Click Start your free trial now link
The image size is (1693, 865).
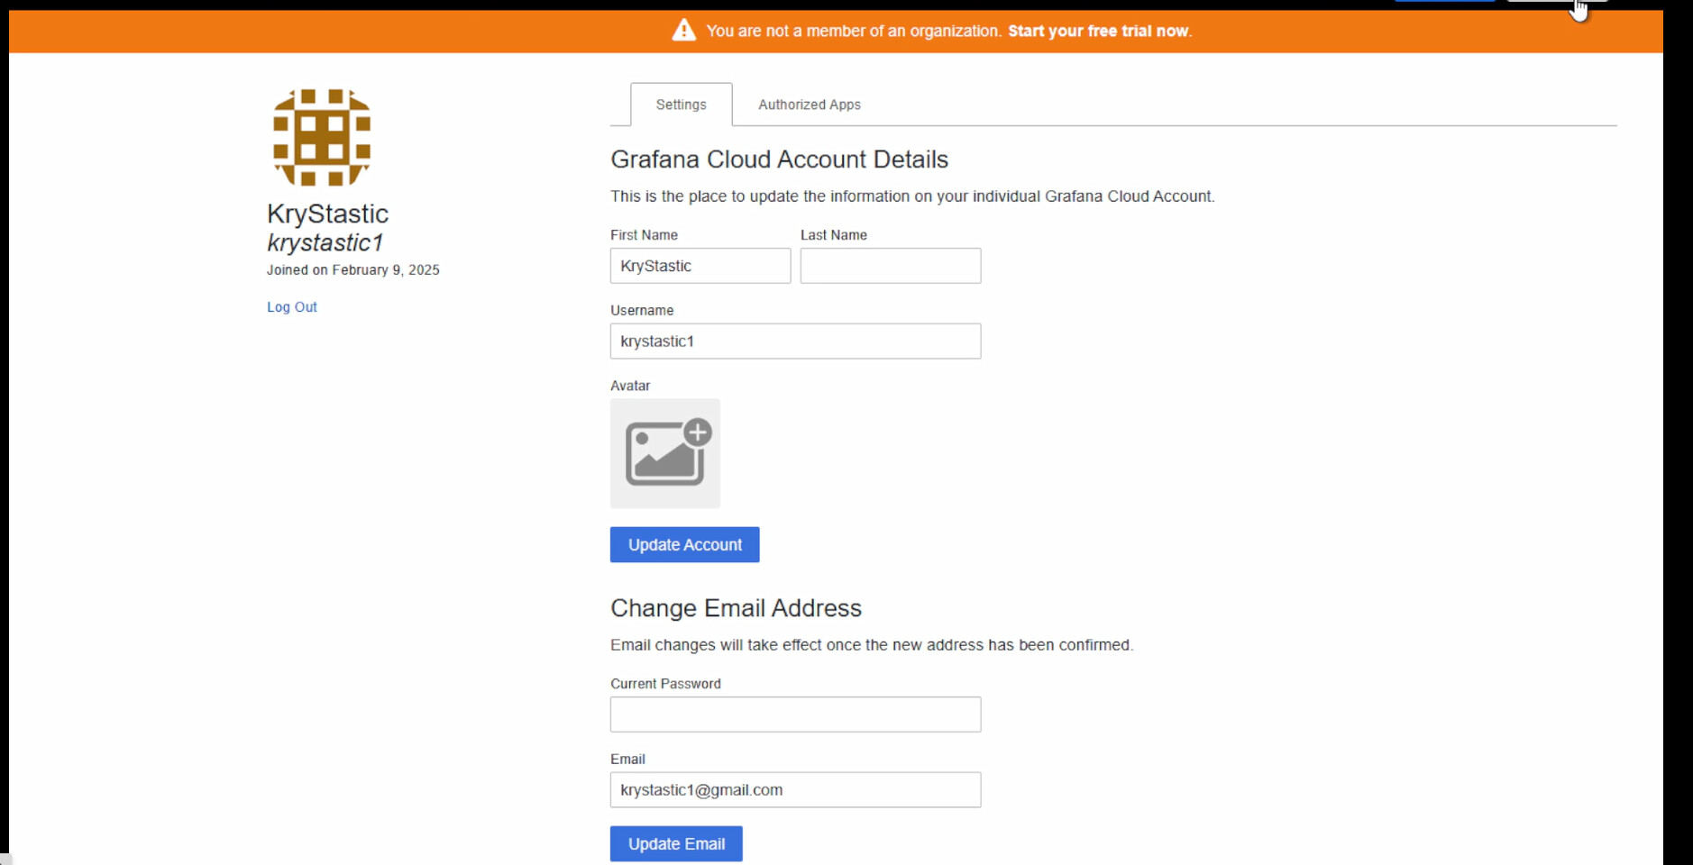click(1099, 31)
